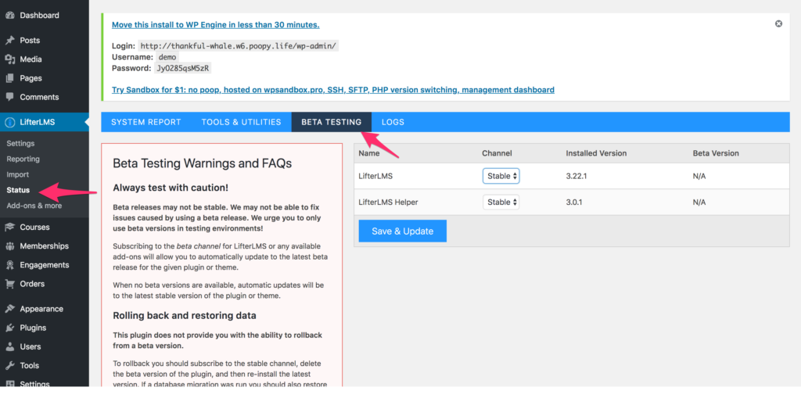
Task: Open the LifterLMS channel dropdown
Action: (x=501, y=176)
